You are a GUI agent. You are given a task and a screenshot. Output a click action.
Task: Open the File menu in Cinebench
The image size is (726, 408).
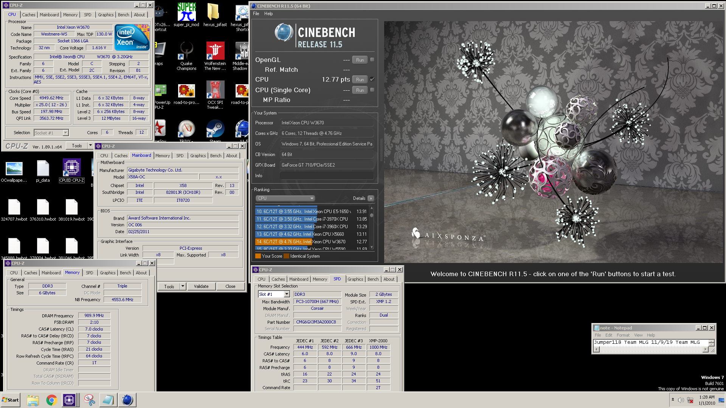[x=256, y=14]
